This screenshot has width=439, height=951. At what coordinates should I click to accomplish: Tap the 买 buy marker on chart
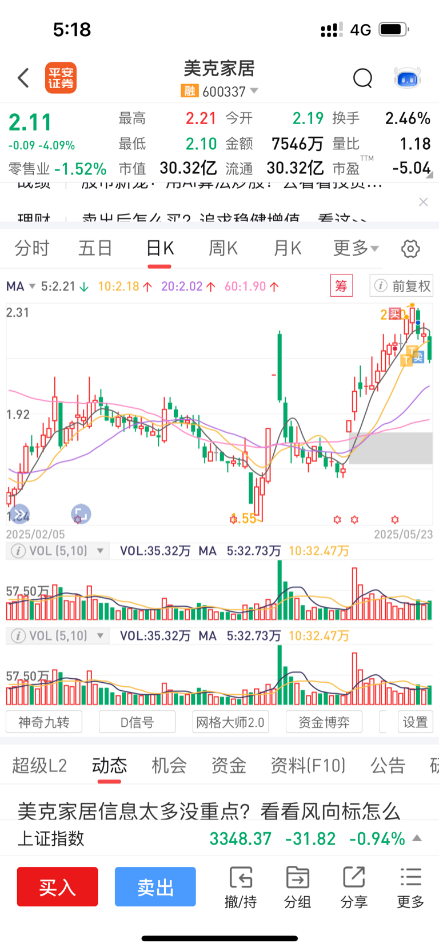click(394, 313)
